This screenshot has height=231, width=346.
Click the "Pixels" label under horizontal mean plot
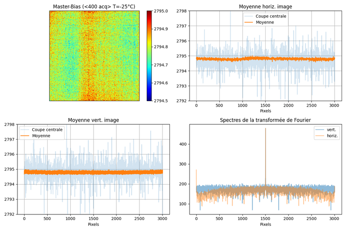[x=265, y=111]
